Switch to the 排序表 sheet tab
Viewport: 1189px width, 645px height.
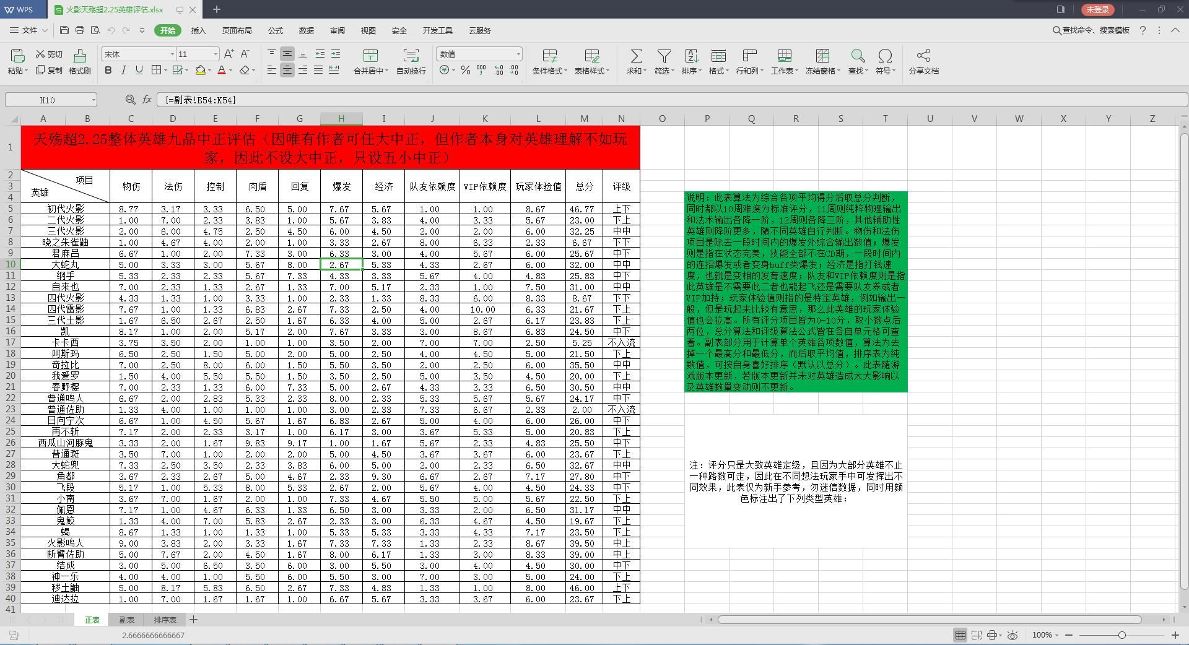click(x=165, y=620)
